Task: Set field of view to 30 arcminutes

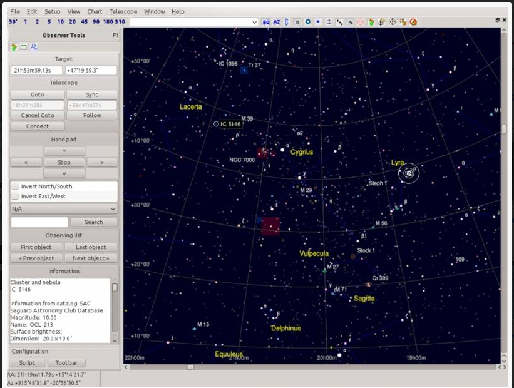Action: coord(13,22)
